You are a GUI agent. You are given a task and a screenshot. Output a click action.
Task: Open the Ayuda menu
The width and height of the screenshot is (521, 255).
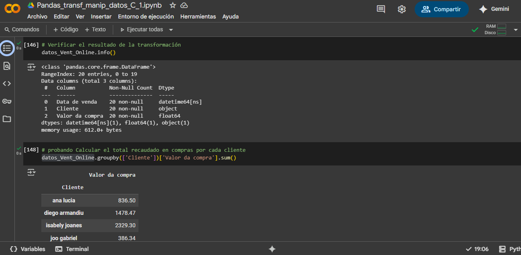(230, 16)
